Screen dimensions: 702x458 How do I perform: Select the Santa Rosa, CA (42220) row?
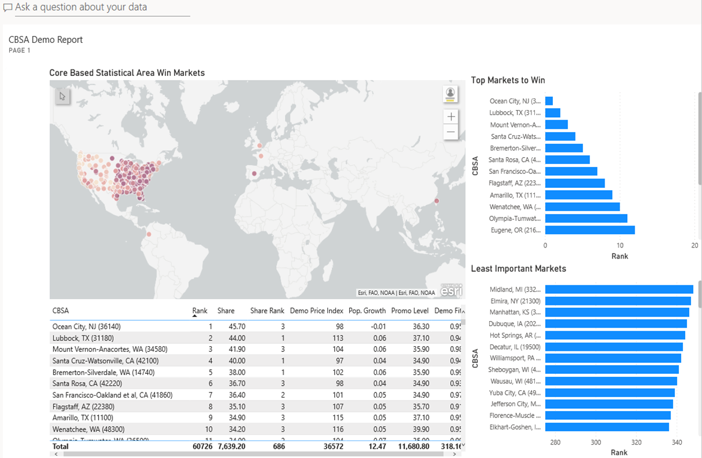256,383
